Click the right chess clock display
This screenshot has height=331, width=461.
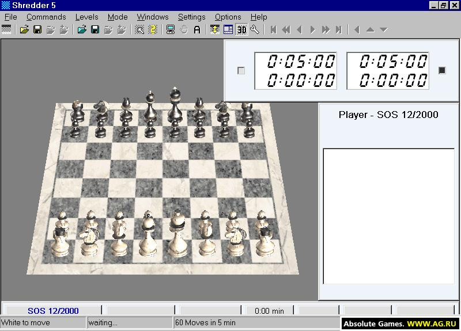click(388, 71)
